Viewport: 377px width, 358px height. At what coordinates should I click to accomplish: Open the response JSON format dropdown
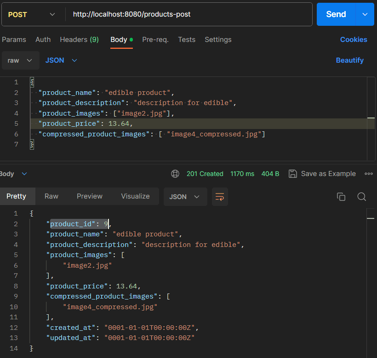tap(185, 197)
